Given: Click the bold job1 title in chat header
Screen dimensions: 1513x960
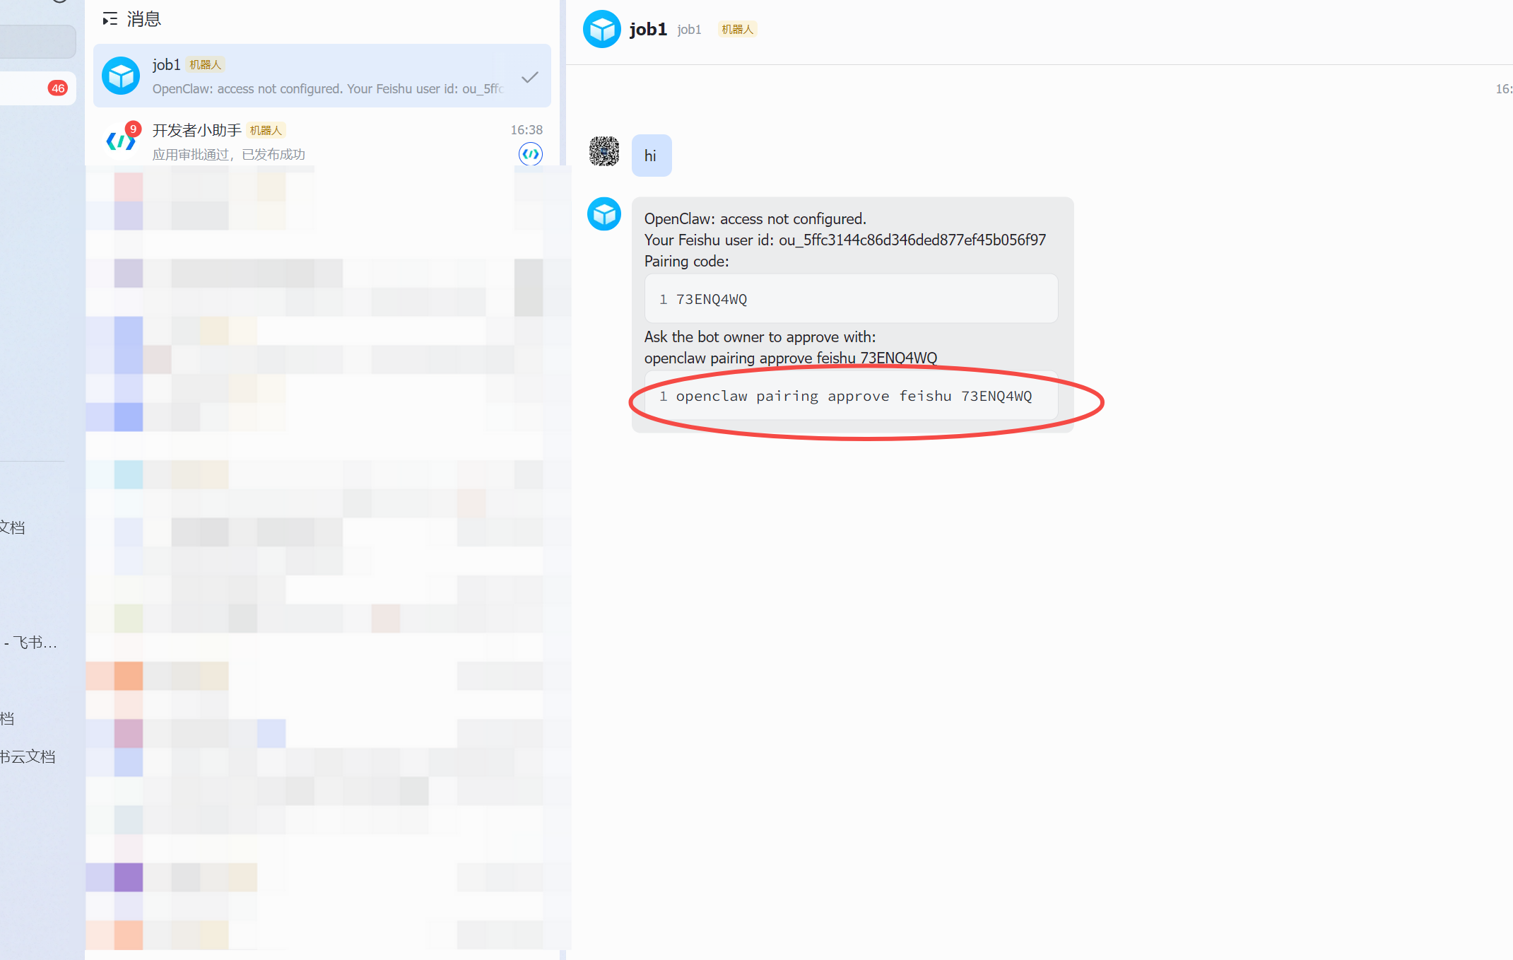Looking at the screenshot, I should [647, 29].
